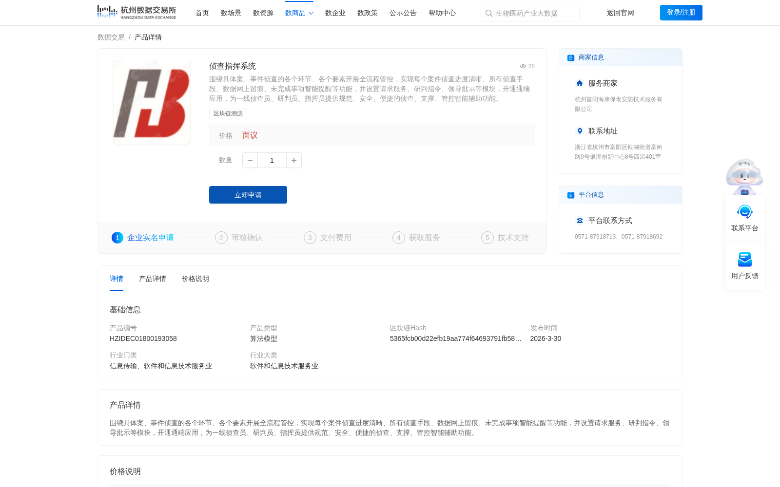The image size is (780, 487).
Task: Open the 数企业 menu item
Action: [335, 13]
